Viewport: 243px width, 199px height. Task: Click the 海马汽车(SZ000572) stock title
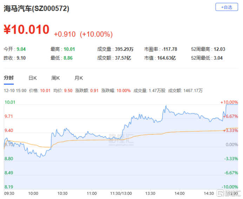(x=37, y=9)
